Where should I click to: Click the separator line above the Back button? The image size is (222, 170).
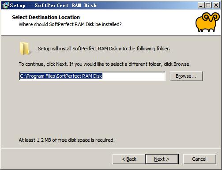pyautogui.click(x=111, y=148)
